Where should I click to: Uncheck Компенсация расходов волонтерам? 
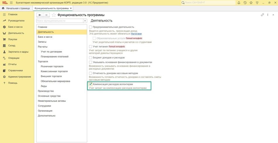click(91, 84)
